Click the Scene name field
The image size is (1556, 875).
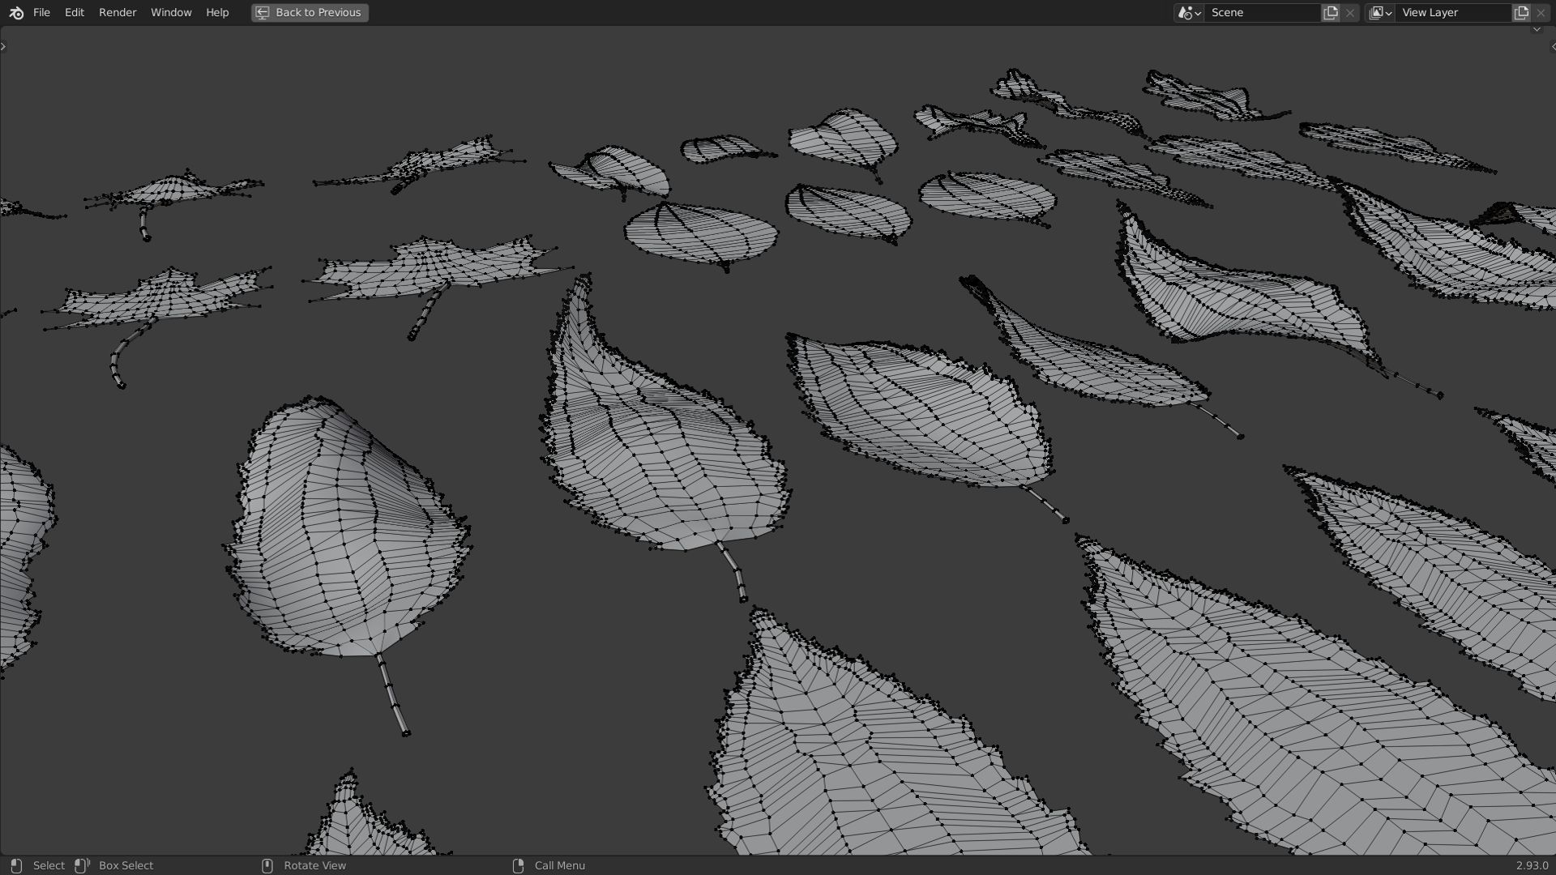coord(1261,13)
